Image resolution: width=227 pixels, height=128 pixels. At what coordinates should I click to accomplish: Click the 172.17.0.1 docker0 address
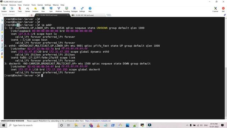point(26,70)
